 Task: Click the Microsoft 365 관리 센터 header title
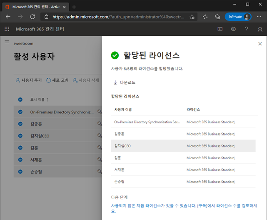(x=40, y=29)
